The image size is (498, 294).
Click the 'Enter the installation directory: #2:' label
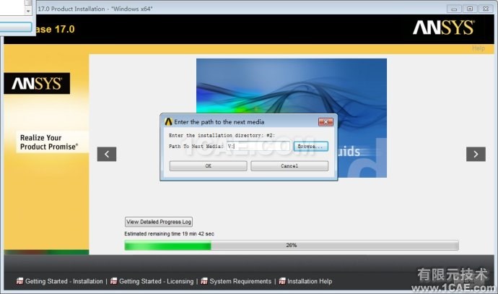tap(222, 135)
